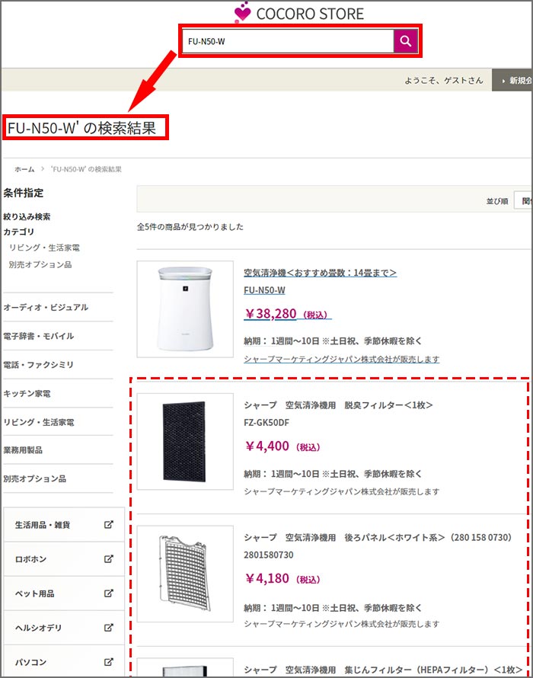Screen dimensions: 533x678
Task: Open the FU-N50-W air purifier product link
Action: [x=264, y=290]
